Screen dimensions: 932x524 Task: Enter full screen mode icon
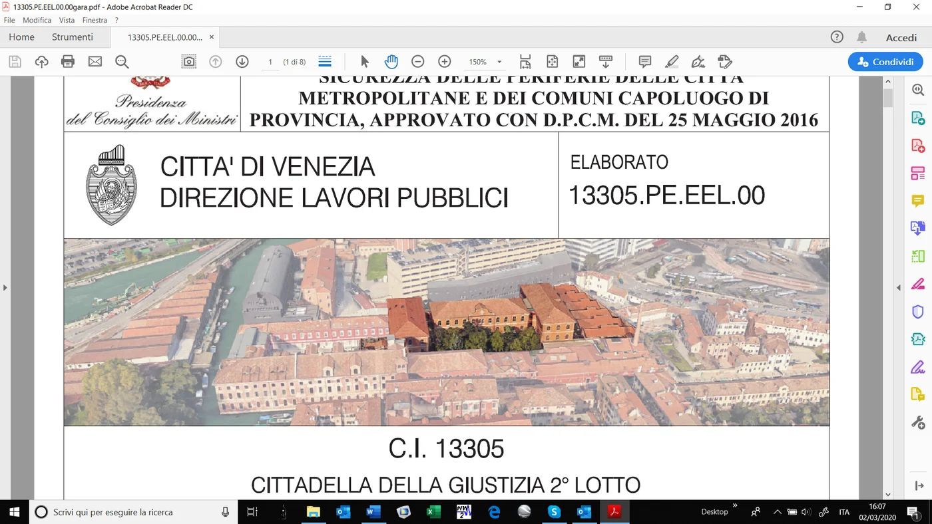click(579, 62)
